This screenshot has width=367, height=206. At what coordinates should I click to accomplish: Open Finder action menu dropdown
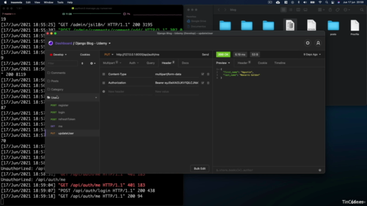click(346, 10)
